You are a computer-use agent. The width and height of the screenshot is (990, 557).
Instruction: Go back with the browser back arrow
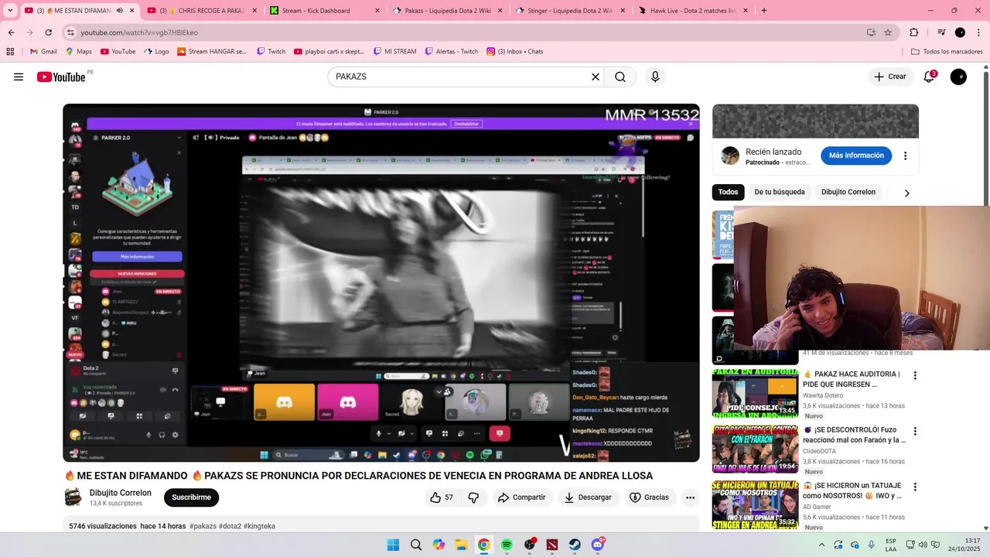tap(11, 32)
